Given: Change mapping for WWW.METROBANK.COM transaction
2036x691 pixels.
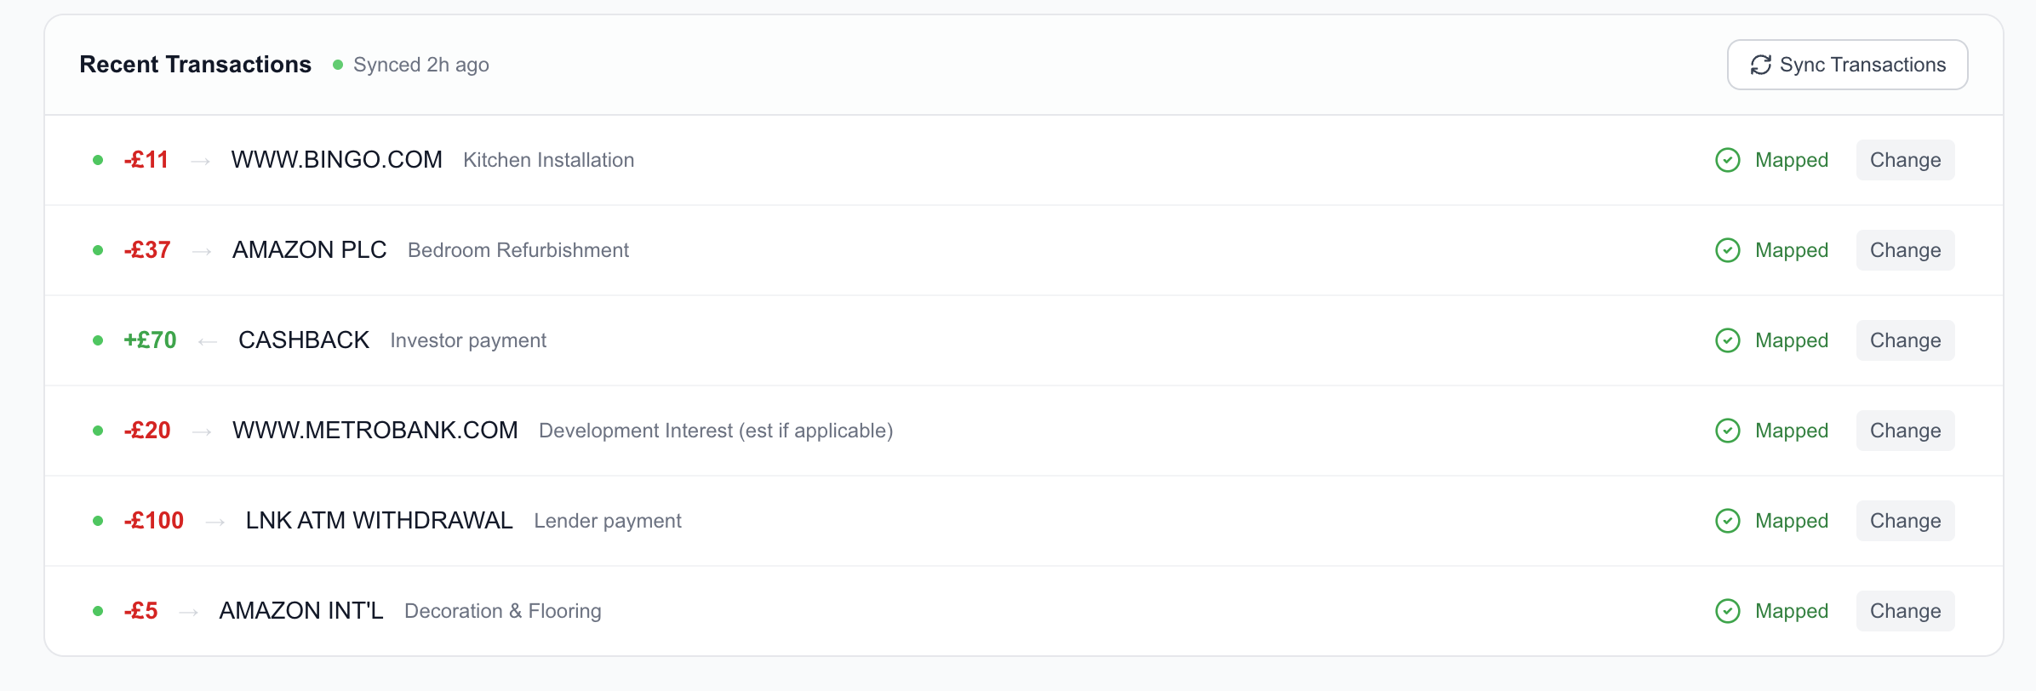Looking at the screenshot, I should tap(1905, 431).
